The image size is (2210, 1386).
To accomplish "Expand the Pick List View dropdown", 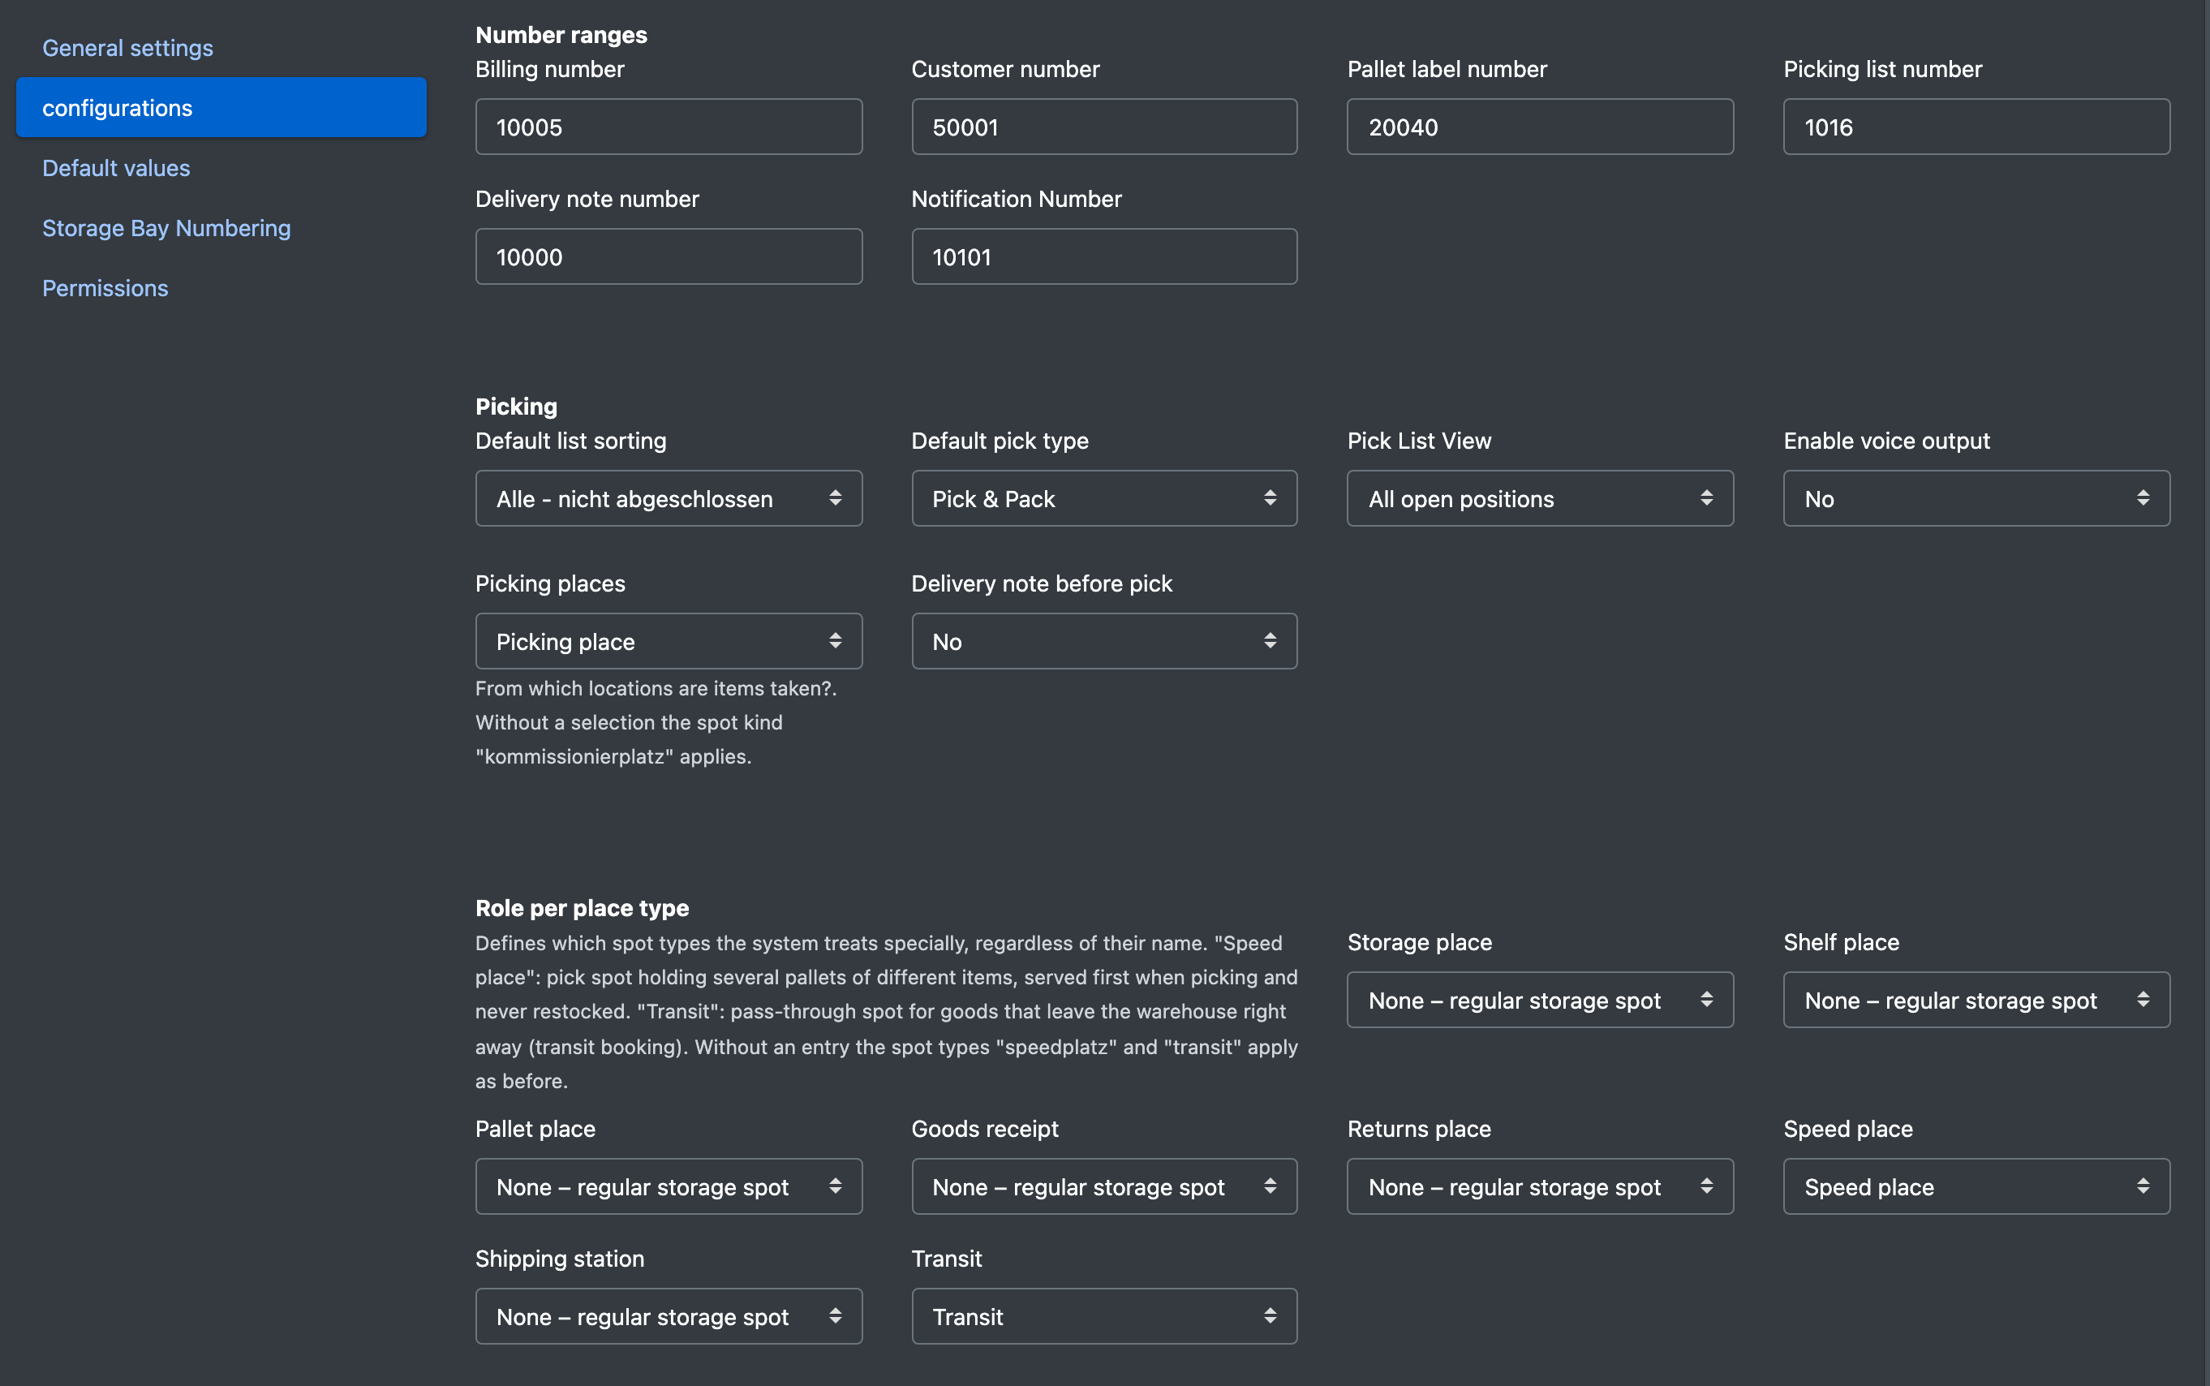I will click(x=1539, y=499).
